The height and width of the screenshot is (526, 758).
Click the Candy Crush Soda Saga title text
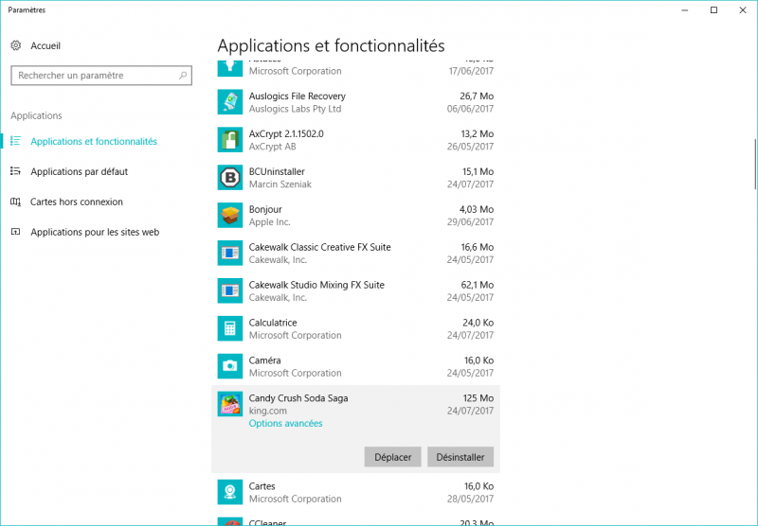pos(298,398)
